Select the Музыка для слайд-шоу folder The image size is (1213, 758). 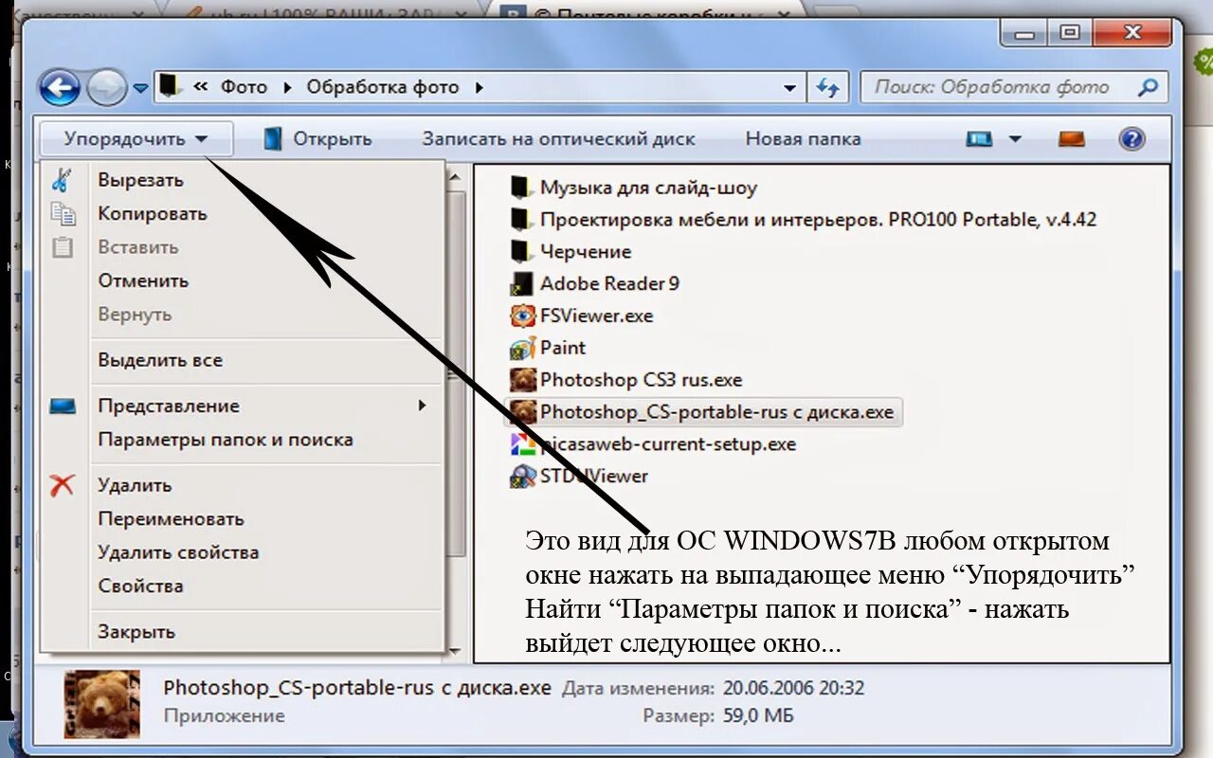click(633, 188)
